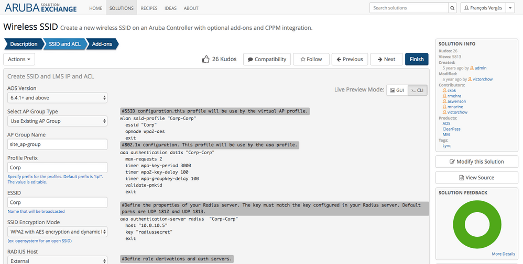Click the Aruba Solution Exchange logo
The height and width of the screenshot is (264, 523).
pos(41,8)
